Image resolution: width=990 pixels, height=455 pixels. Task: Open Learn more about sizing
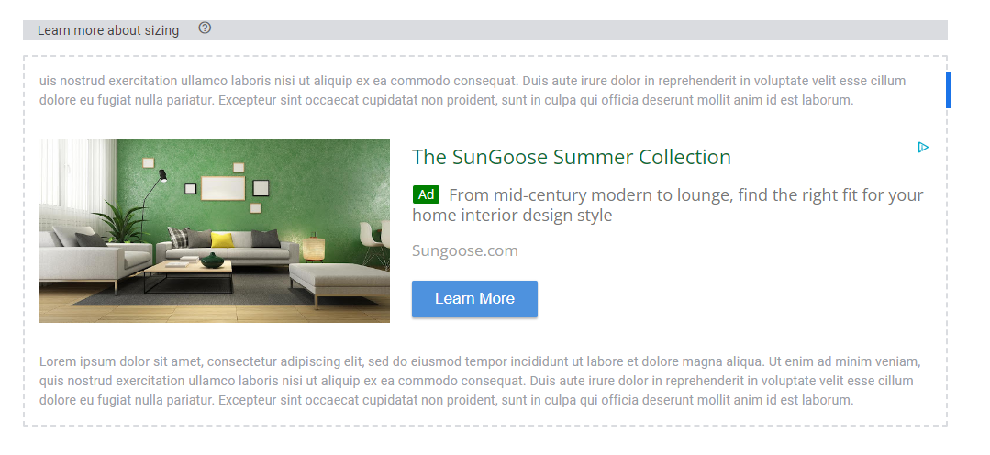point(108,30)
